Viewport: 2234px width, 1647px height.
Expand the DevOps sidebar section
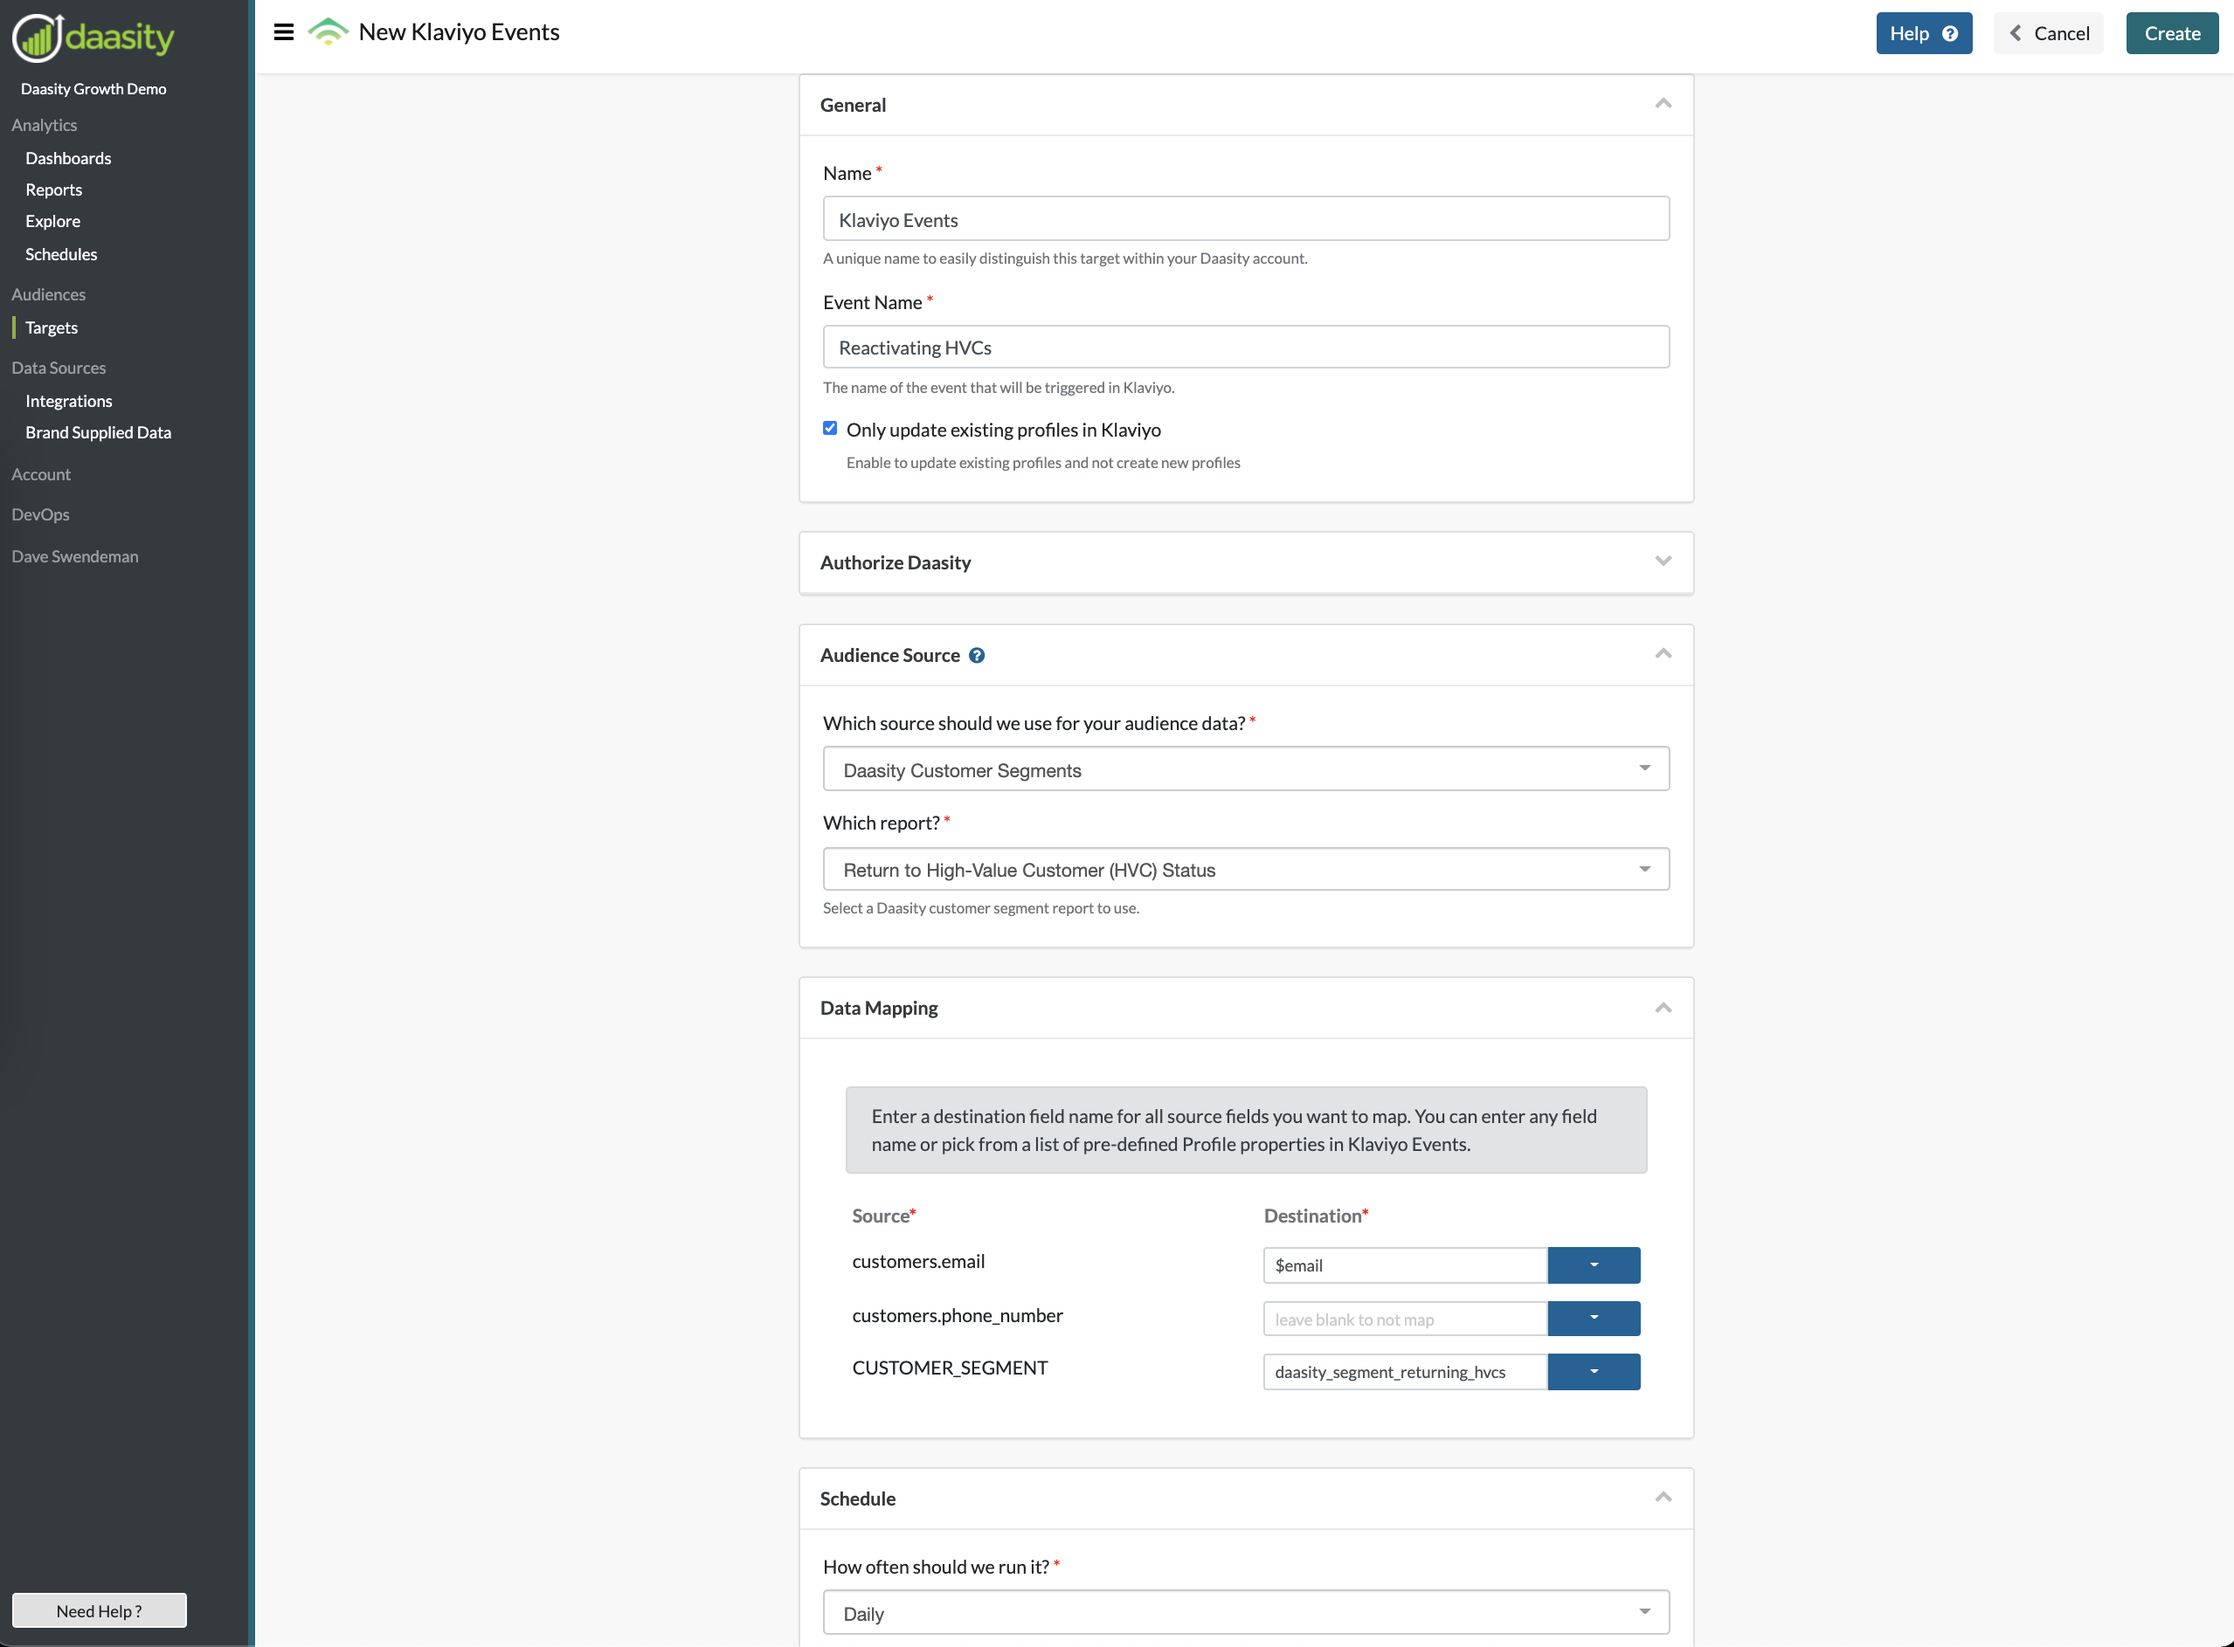click(41, 514)
